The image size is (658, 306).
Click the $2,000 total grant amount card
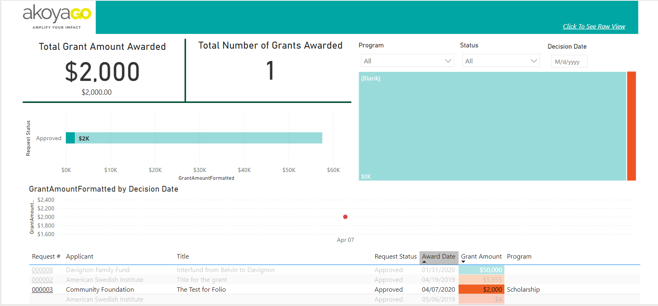point(102,71)
